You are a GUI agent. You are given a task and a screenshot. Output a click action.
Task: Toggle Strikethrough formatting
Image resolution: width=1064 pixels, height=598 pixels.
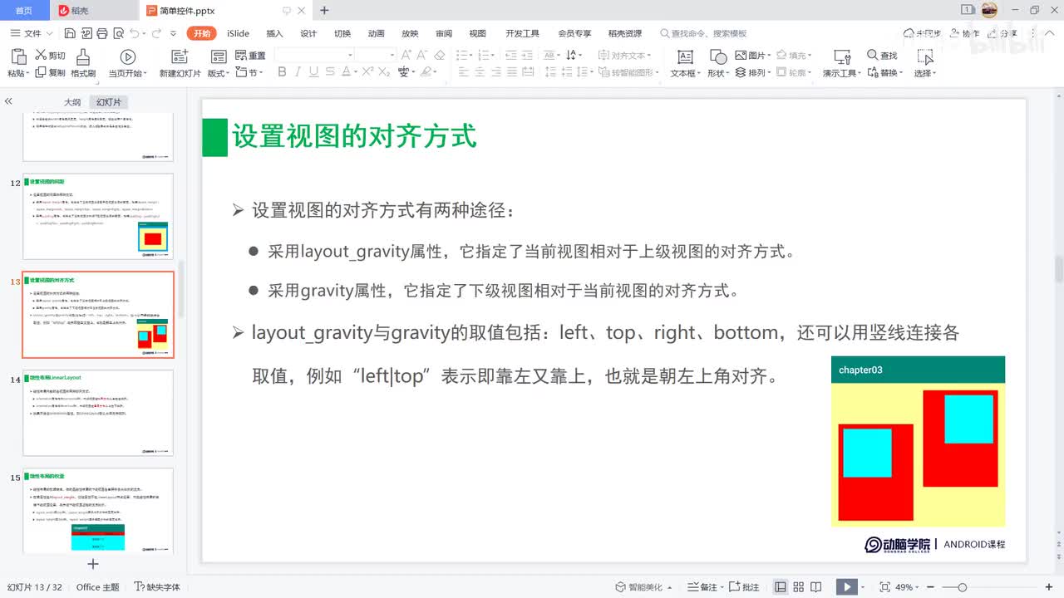(330, 72)
